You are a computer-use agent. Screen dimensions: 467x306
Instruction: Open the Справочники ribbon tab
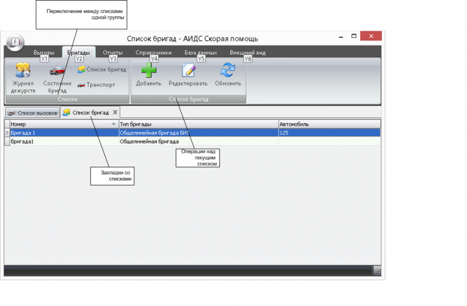(154, 52)
